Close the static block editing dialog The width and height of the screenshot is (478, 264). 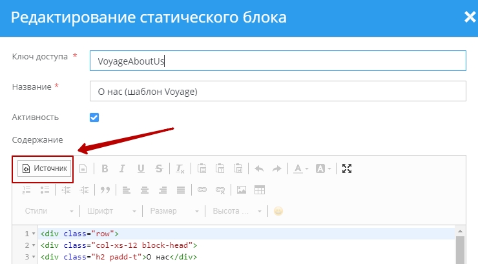click(469, 17)
